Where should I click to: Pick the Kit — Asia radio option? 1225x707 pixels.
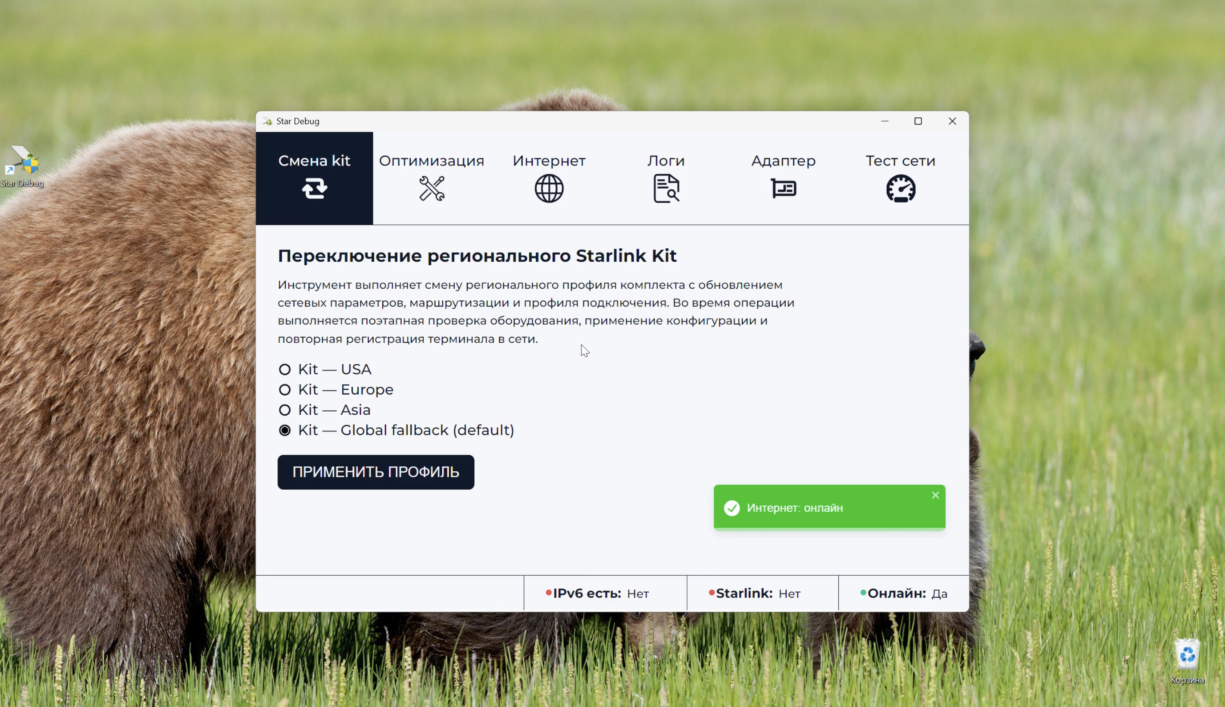pyautogui.click(x=285, y=410)
